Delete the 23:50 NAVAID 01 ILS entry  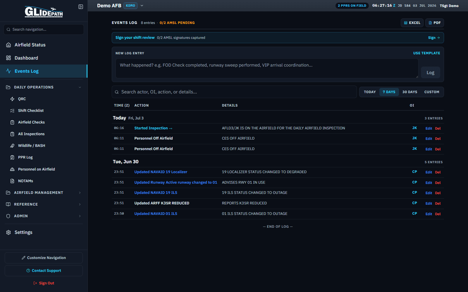(438, 214)
